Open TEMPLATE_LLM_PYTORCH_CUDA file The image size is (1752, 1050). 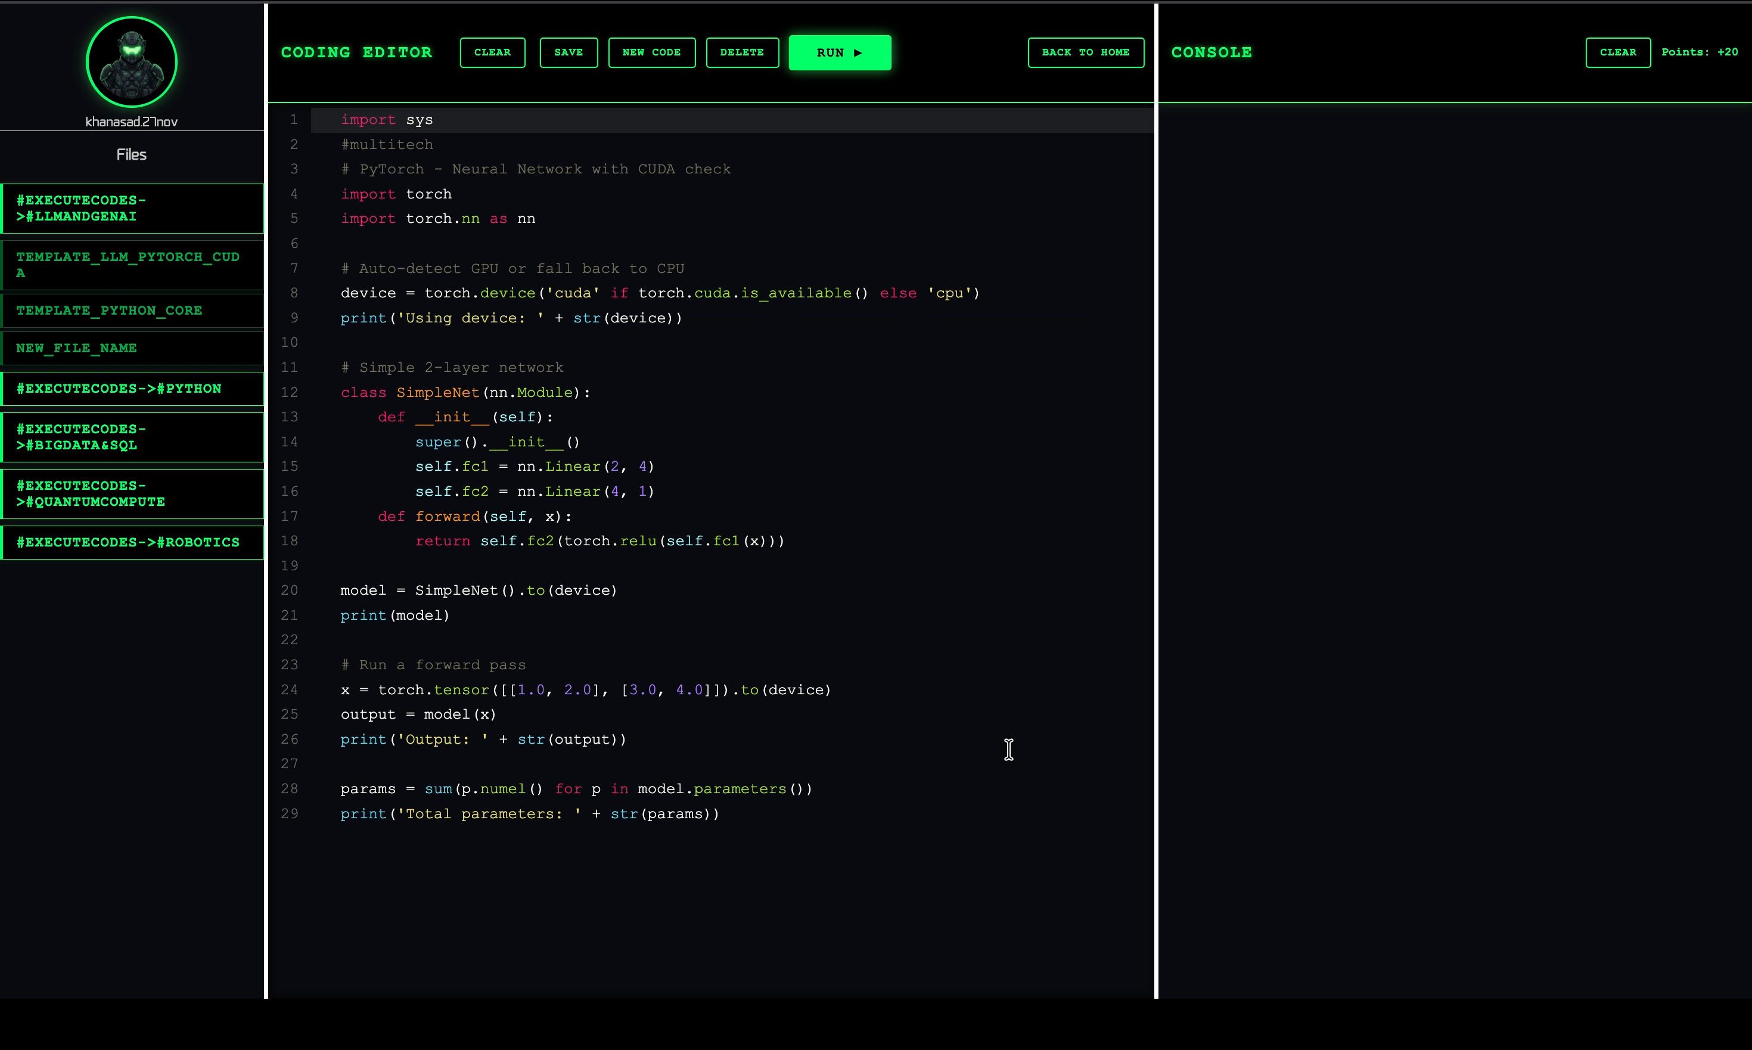click(132, 265)
